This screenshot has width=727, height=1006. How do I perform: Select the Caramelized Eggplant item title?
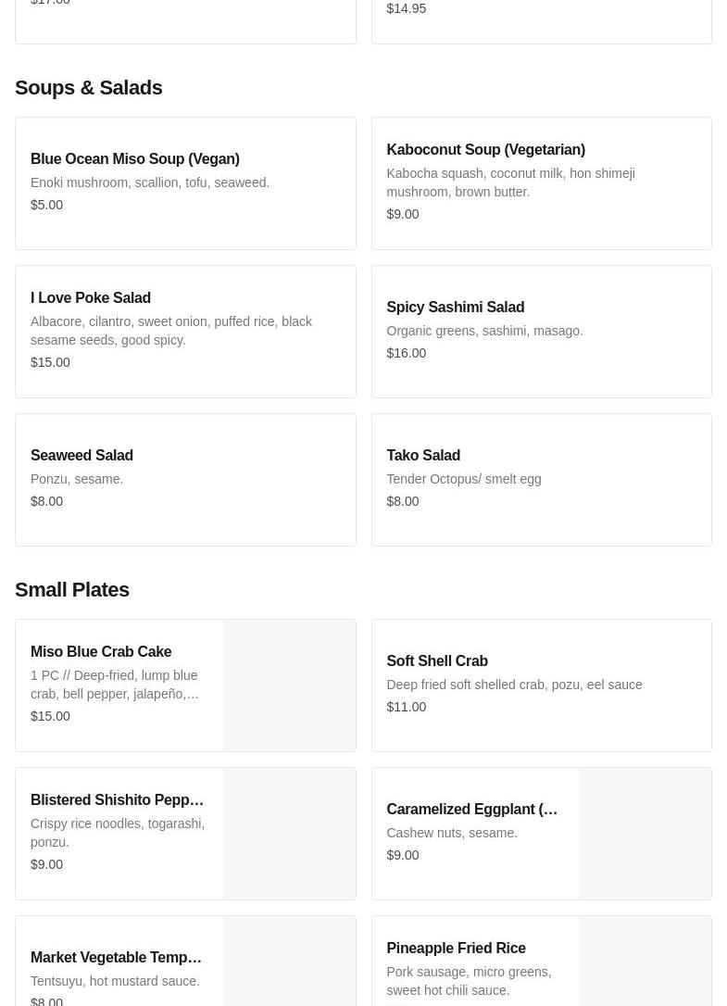pyautogui.click(x=471, y=810)
